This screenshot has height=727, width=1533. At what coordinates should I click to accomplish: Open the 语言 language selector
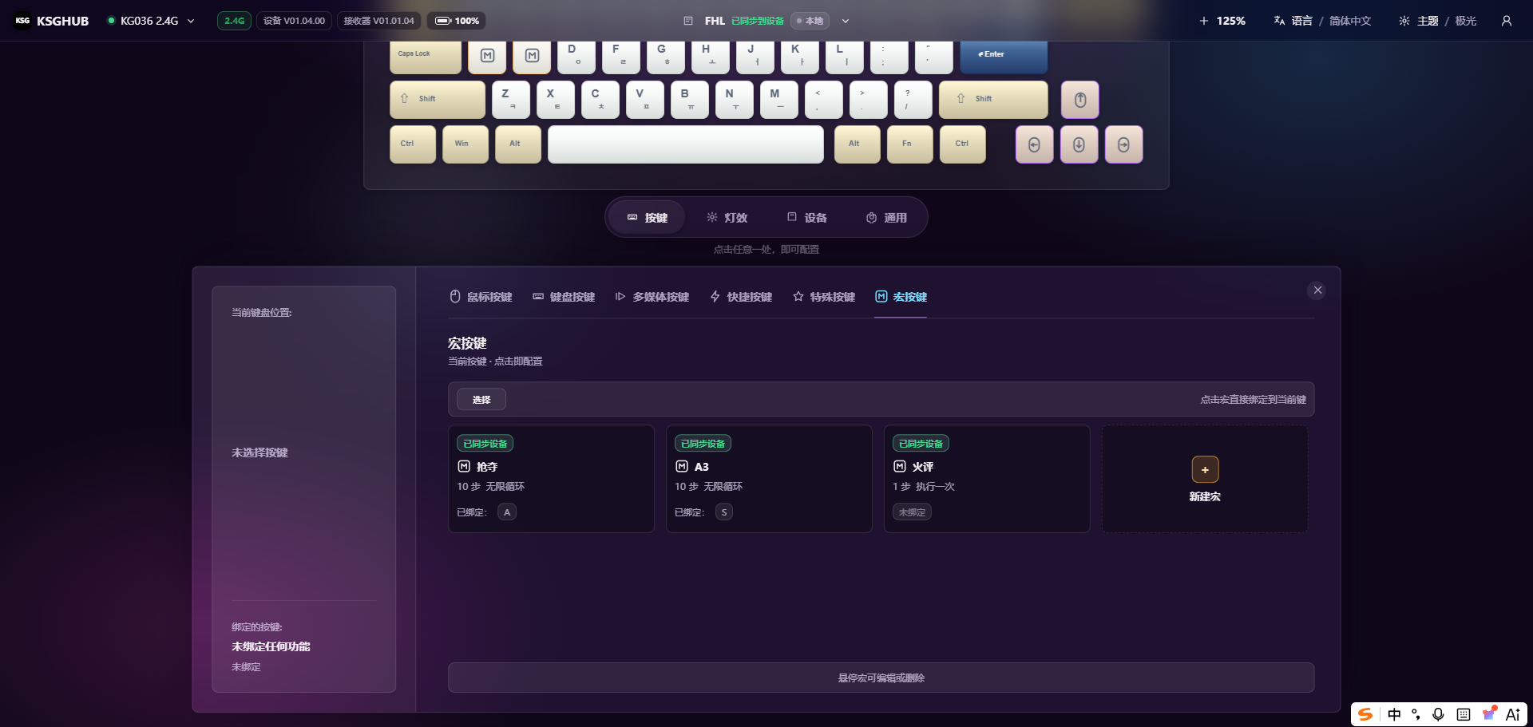click(1322, 21)
